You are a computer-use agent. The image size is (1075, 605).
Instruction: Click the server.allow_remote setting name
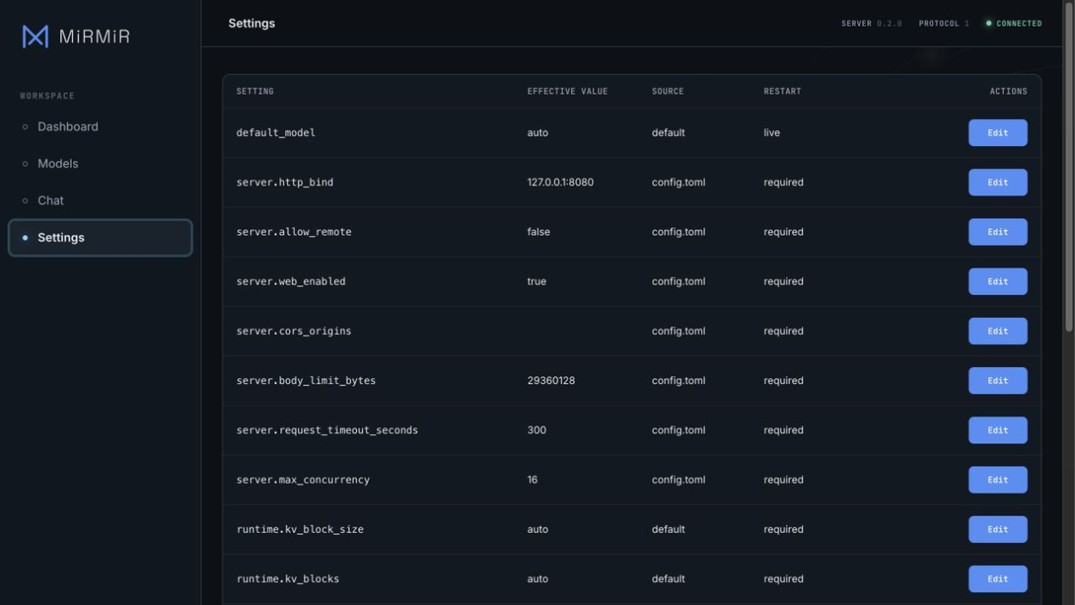click(x=294, y=232)
